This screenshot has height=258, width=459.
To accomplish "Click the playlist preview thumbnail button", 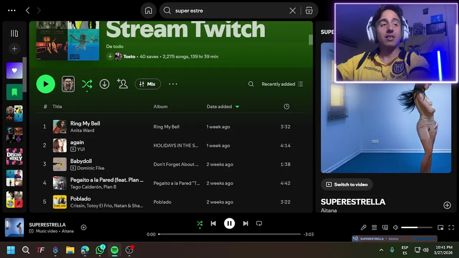I will point(68,84).
